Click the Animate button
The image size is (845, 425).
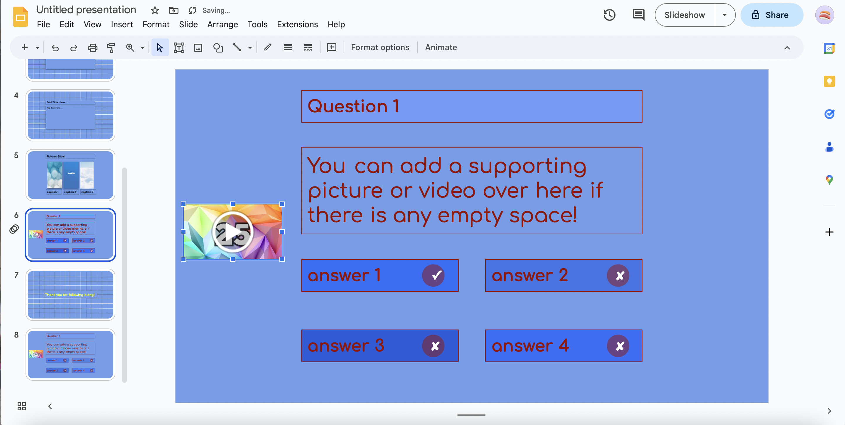441,48
